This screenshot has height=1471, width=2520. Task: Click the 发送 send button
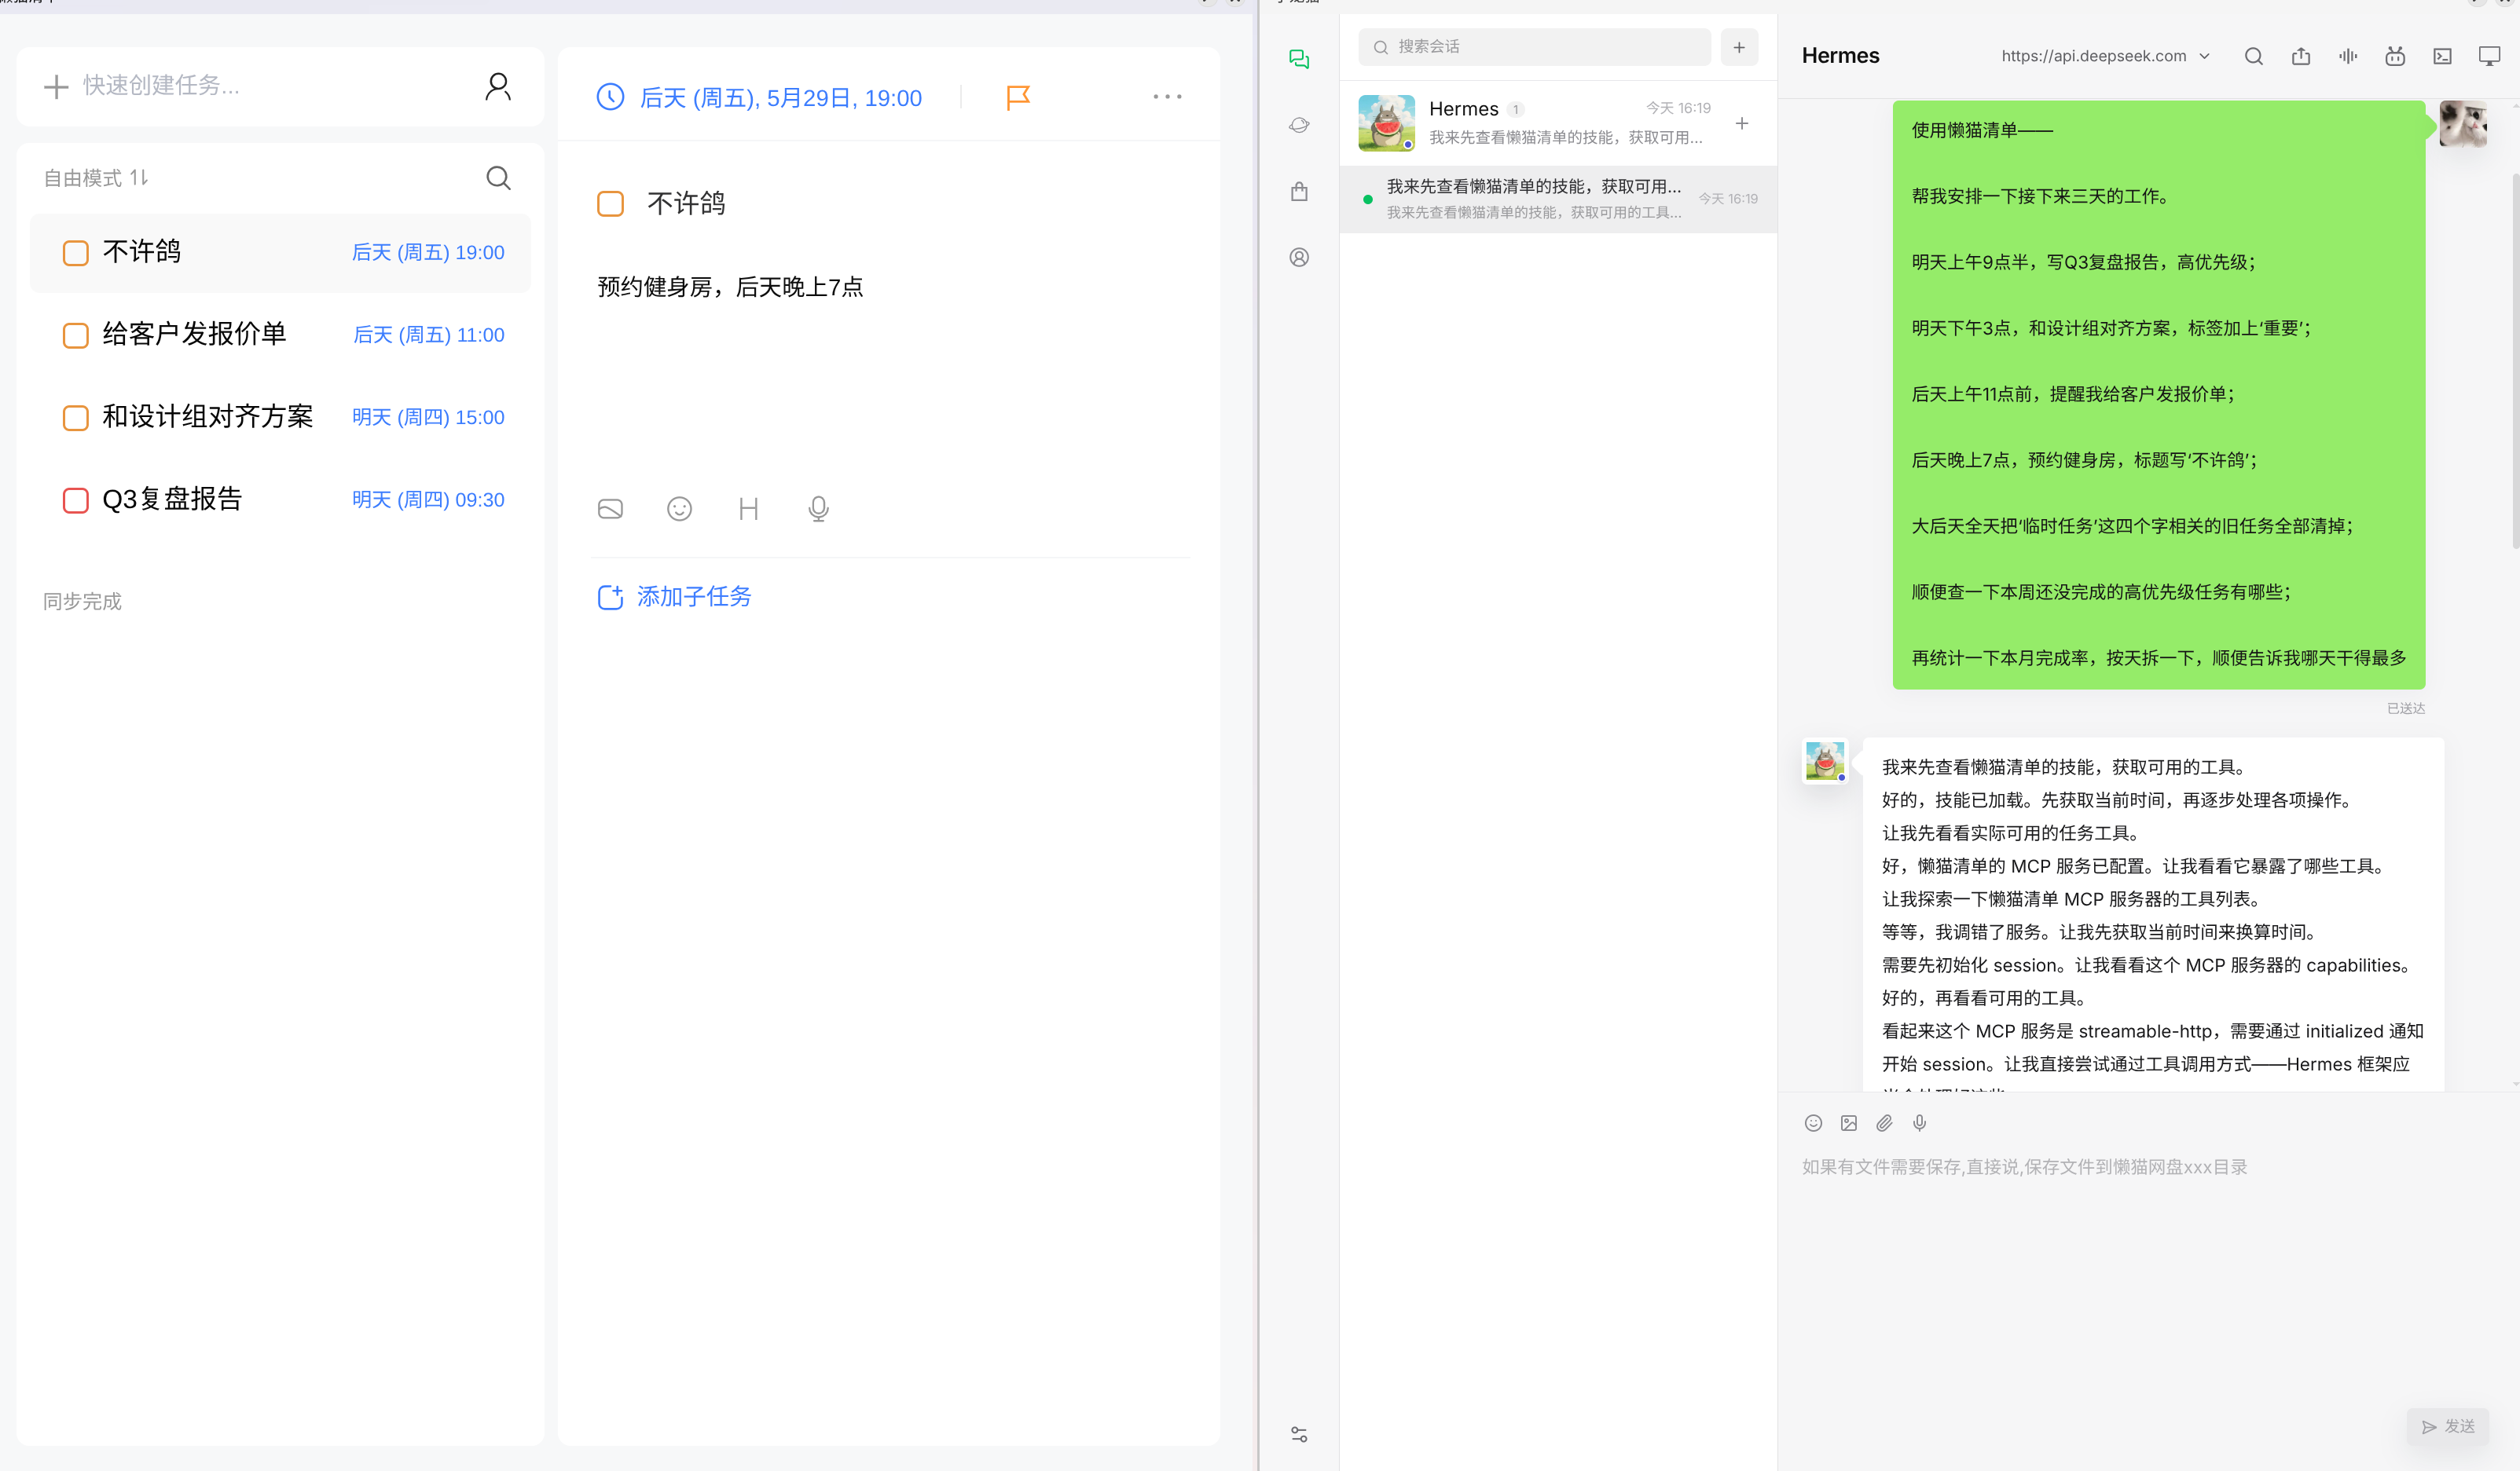click(x=2447, y=1426)
